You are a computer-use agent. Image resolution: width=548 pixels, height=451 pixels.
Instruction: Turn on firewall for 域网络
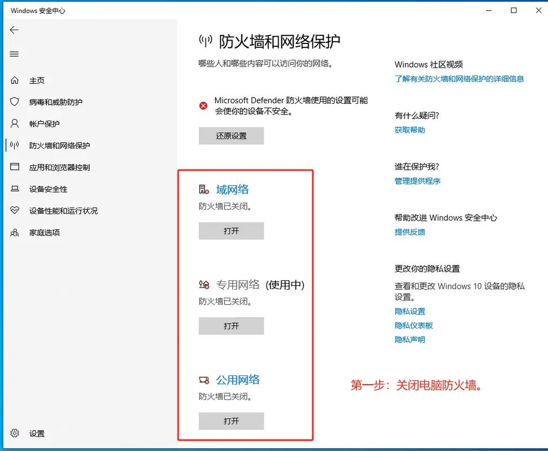(231, 231)
